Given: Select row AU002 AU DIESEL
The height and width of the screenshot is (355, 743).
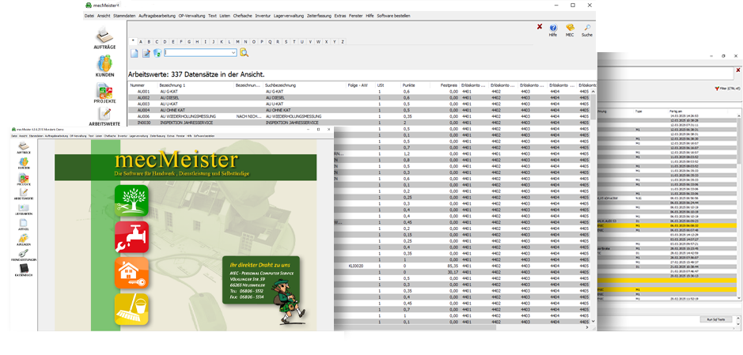Looking at the screenshot, I should click(x=359, y=97).
